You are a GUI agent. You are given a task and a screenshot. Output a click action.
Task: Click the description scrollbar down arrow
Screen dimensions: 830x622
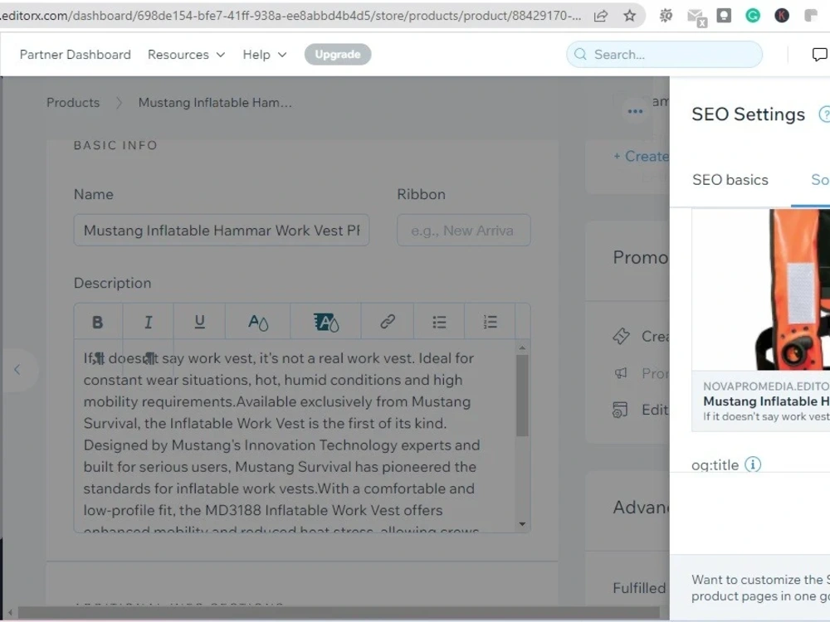pyautogui.click(x=522, y=524)
